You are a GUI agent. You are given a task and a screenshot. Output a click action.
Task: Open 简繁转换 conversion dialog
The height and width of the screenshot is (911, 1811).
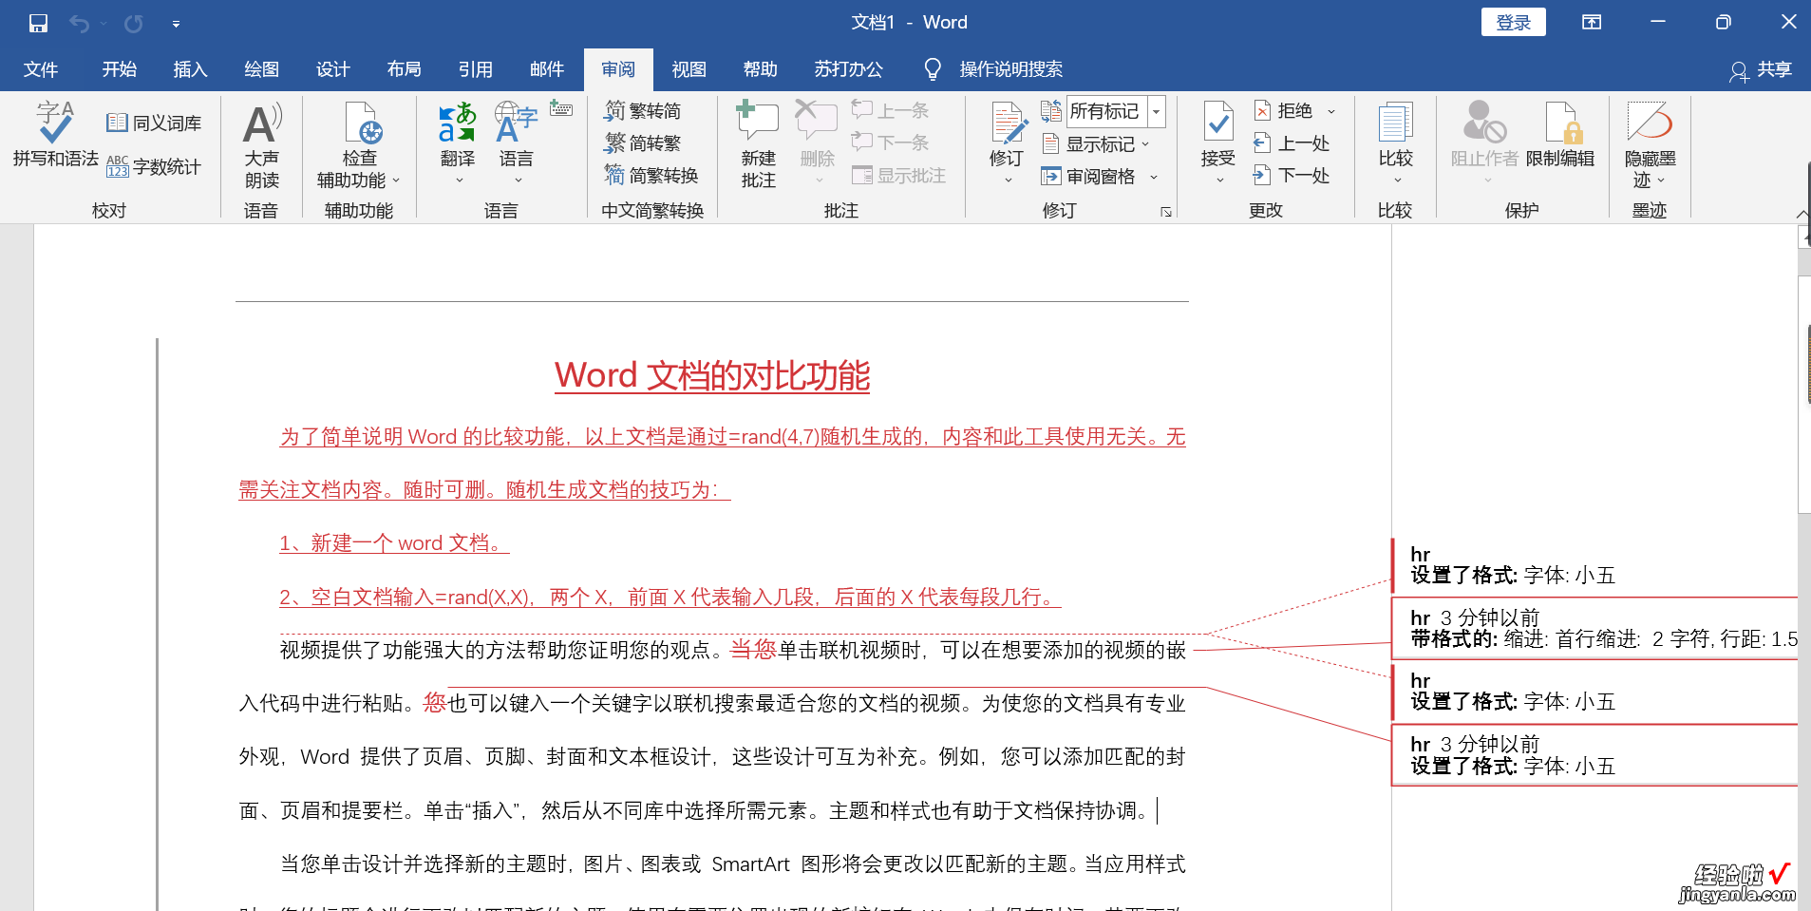pos(651,176)
